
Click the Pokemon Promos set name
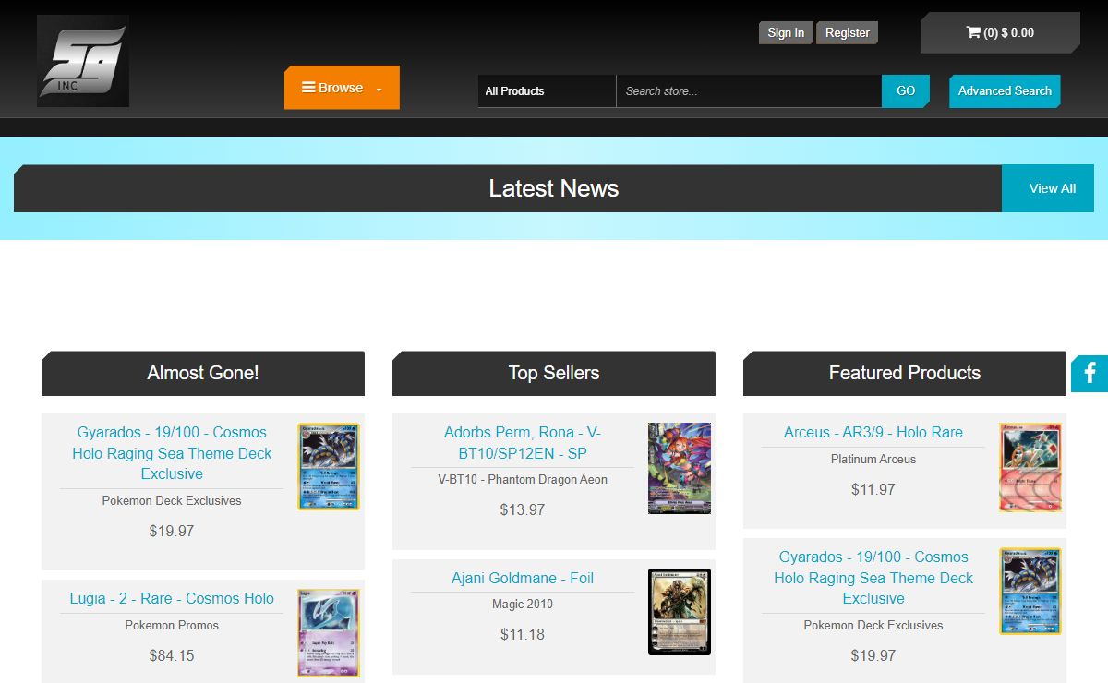coord(172,625)
